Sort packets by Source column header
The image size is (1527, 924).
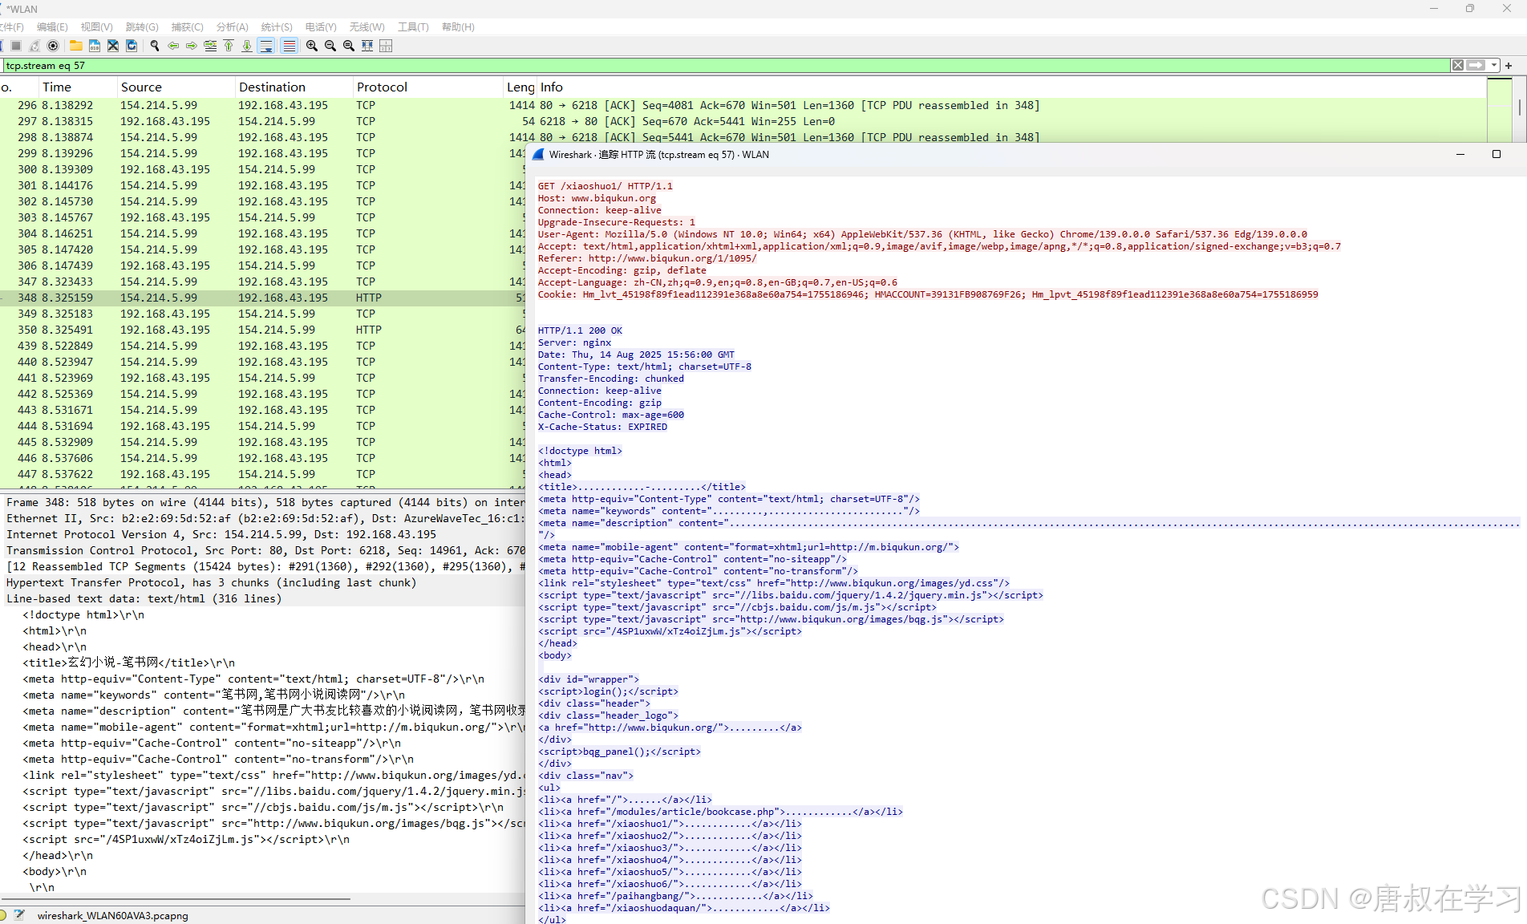(176, 87)
